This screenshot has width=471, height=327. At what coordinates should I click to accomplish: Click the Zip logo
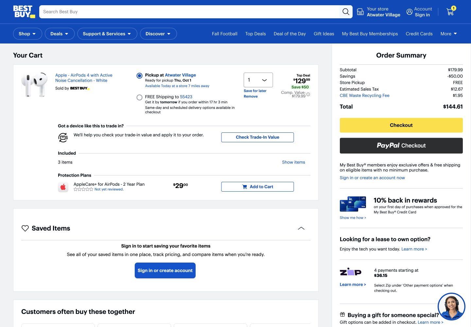351,272
